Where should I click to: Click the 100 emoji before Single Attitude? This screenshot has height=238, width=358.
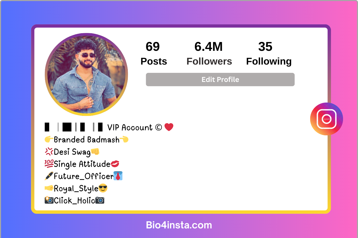[x=49, y=164]
